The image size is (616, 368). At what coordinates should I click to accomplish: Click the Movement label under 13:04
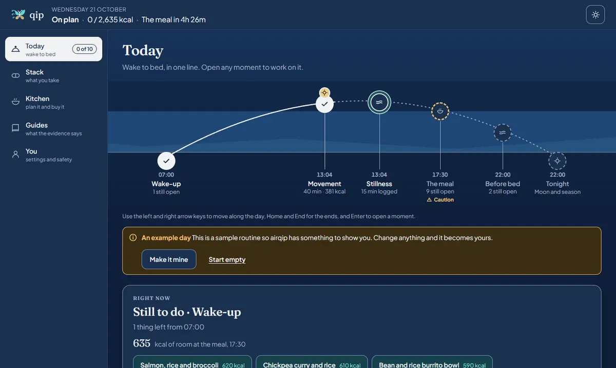click(324, 184)
